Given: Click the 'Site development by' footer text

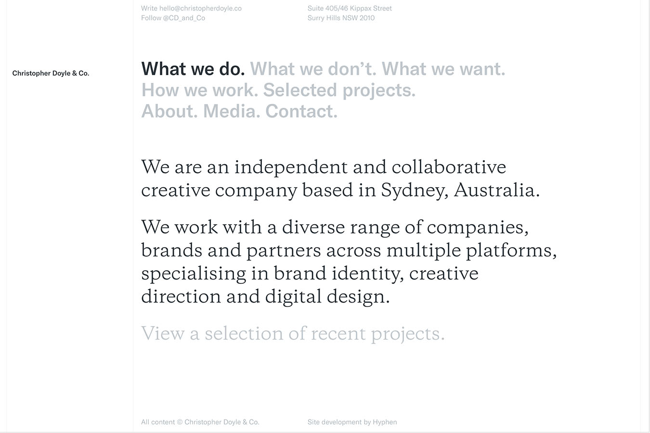Looking at the screenshot, I should (339, 422).
